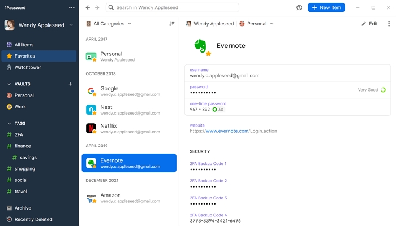The image size is (396, 226).
Task: Go forward with the right arrow
Action: (97, 7)
